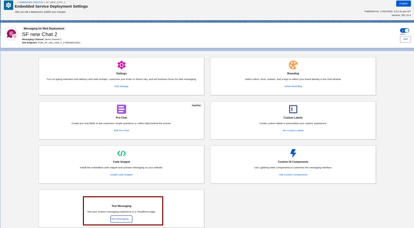Go to EMBEDDED SERVICE breadcrumb

tap(31, 2)
